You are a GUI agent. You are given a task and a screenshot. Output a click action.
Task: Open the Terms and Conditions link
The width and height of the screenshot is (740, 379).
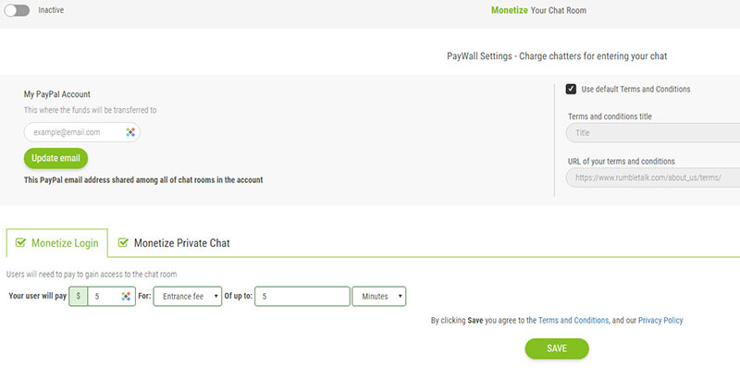click(x=573, y=321)
